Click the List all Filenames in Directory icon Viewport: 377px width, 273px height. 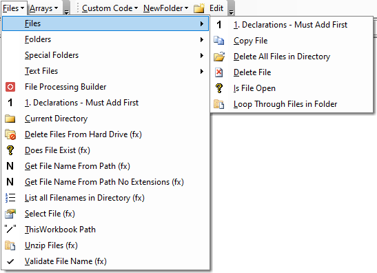pos(10,198)
